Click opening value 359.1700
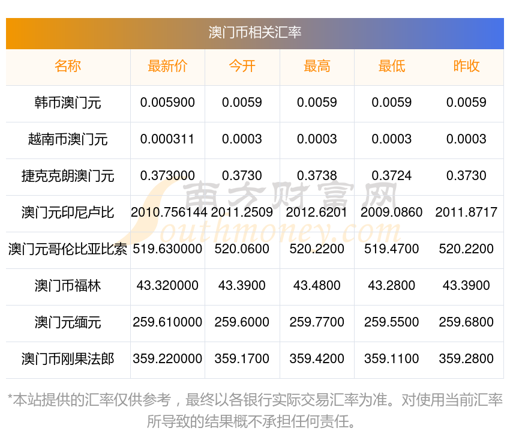Viewport: 510px width, 440px height. point(242,358)
